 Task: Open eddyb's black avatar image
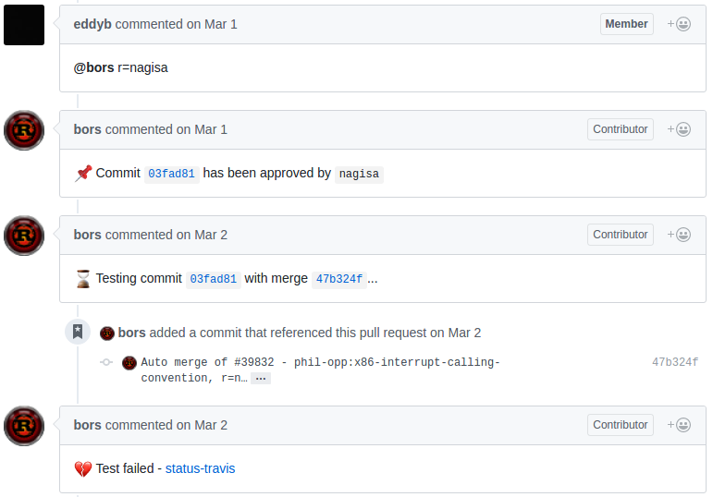tap(24, 25)
